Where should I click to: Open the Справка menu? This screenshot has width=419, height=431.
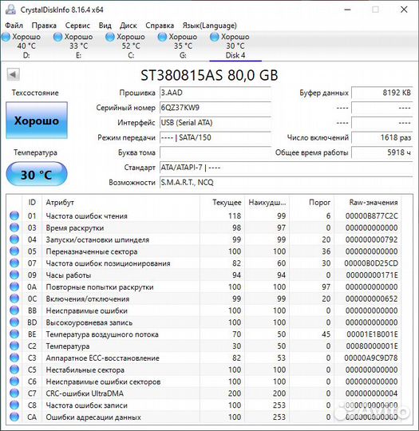tap(160, 26)
